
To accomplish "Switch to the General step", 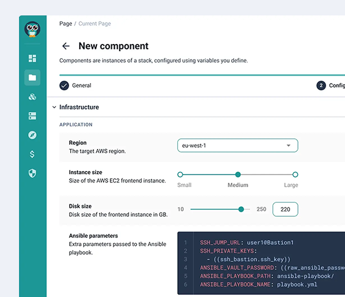I will point(76,86).
